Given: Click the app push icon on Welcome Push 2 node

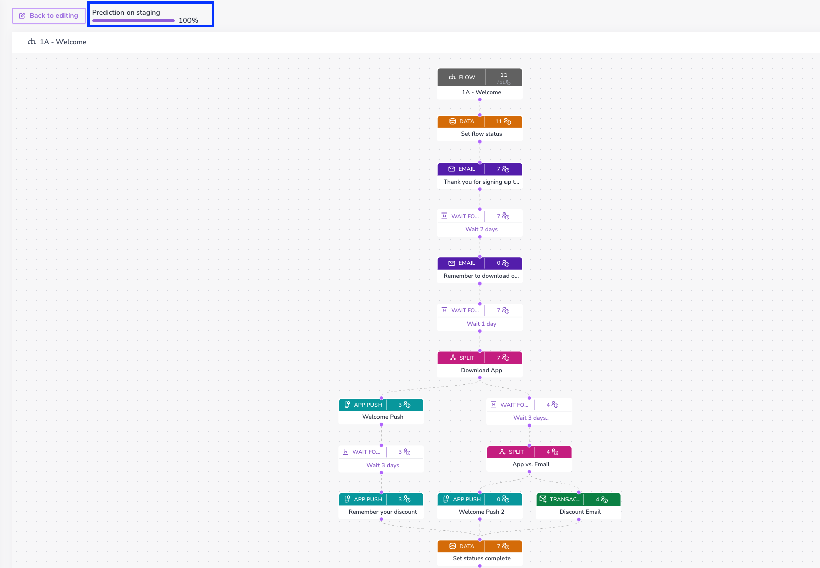Looking at the screenshot, I should (446, 499).
